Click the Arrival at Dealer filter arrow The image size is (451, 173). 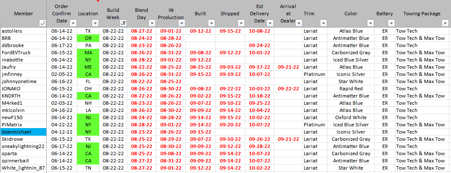coord(297,23)
